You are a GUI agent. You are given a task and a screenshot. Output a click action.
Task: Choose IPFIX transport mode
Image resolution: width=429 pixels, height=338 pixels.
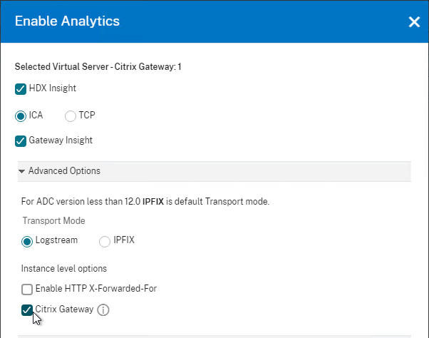[x=105, y=242]
